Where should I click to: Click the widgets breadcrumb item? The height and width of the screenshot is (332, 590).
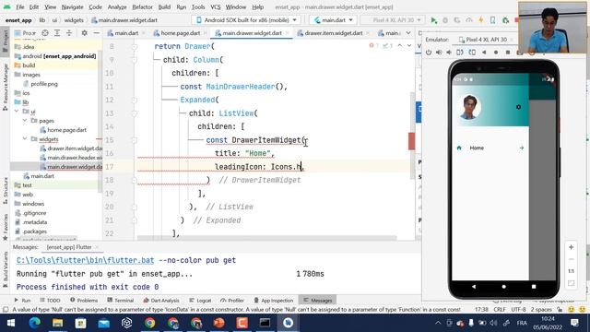click(x=74, y=20)
